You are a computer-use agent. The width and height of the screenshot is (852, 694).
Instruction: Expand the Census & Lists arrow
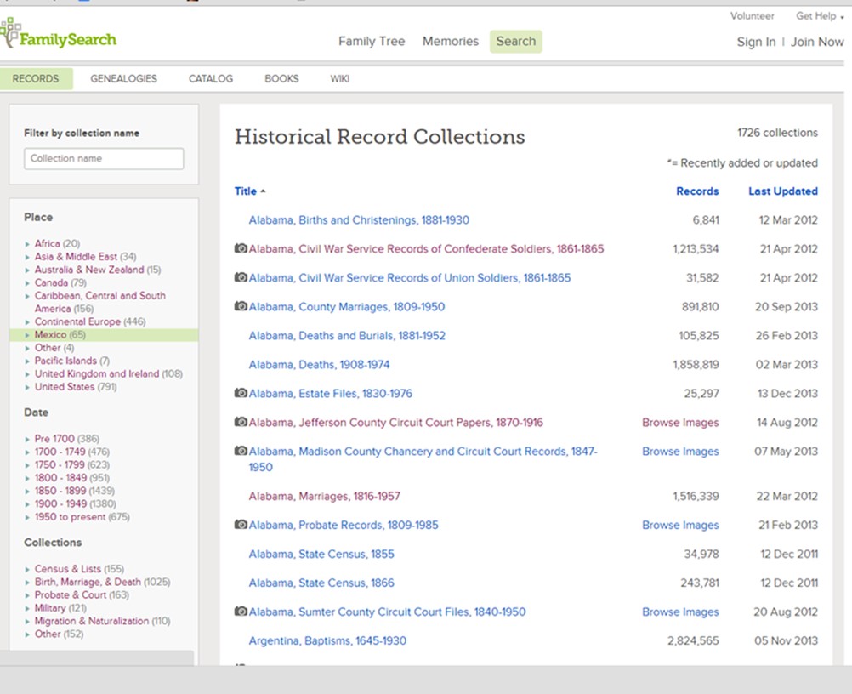[x=27, y=570]
